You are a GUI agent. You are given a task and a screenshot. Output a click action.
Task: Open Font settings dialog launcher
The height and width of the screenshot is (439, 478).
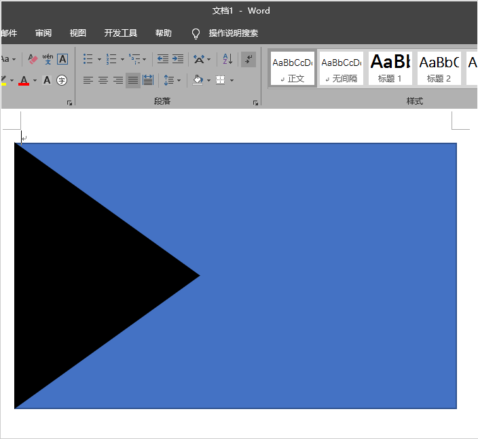[69, 103]
